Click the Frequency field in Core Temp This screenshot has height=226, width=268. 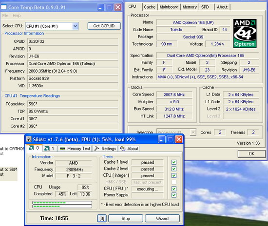[73, 71]
